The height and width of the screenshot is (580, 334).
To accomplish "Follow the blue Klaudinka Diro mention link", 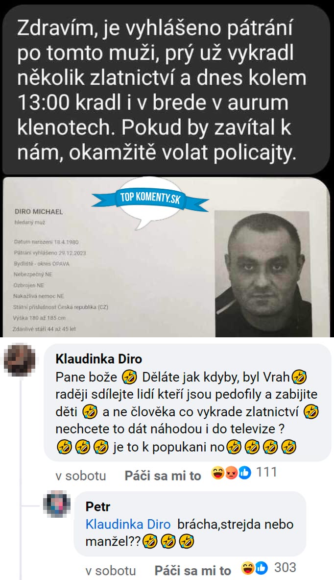I will tap(128, 524).
